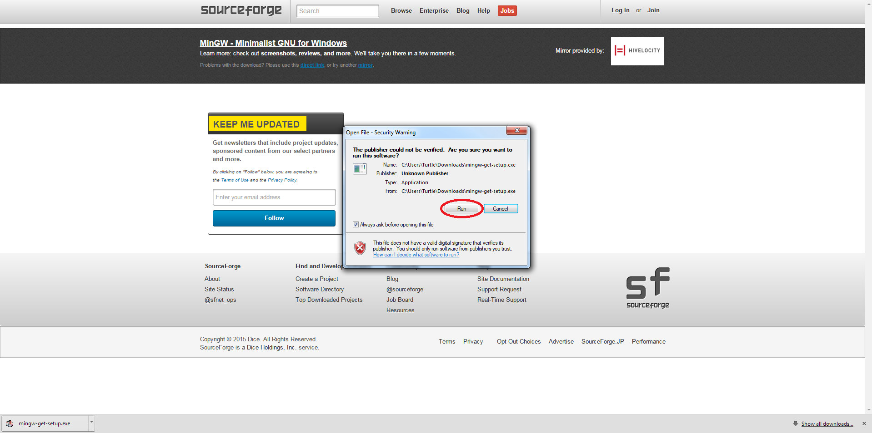Click the SourceForge.JP link

pyautogui.click(x=603, y=342)
